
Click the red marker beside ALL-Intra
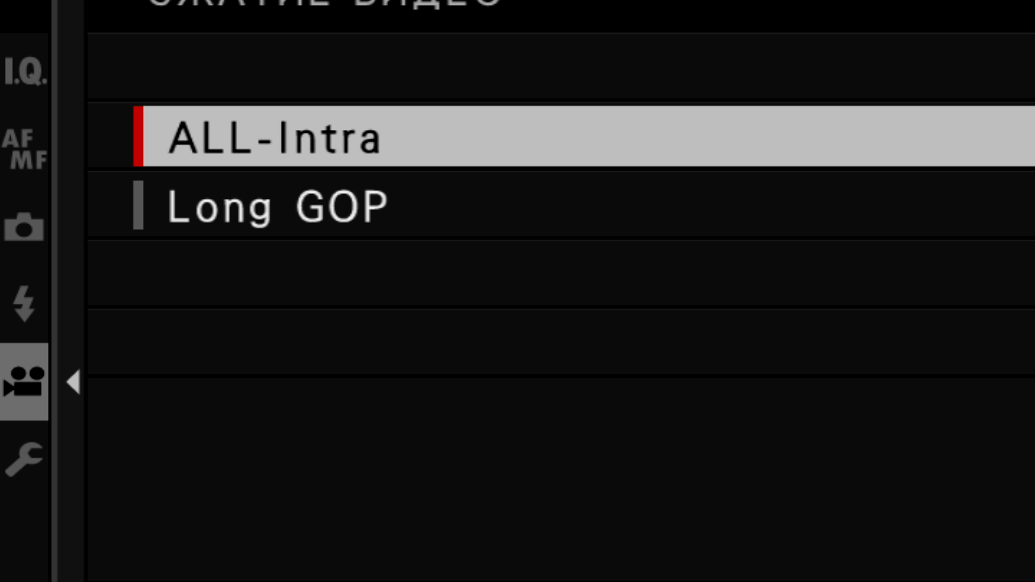coord(139,136)
